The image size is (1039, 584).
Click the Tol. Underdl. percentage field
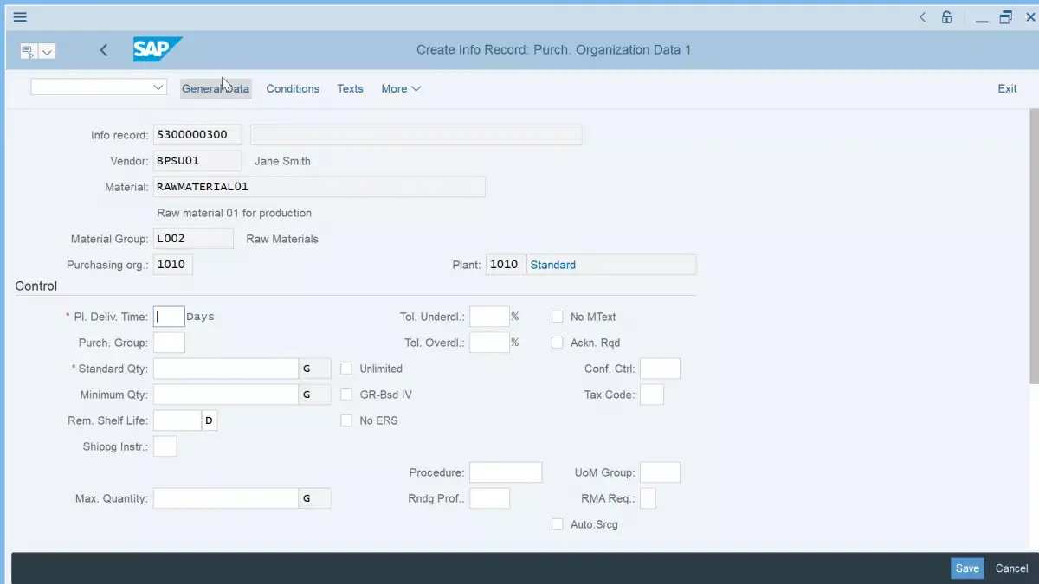point(489,317)
